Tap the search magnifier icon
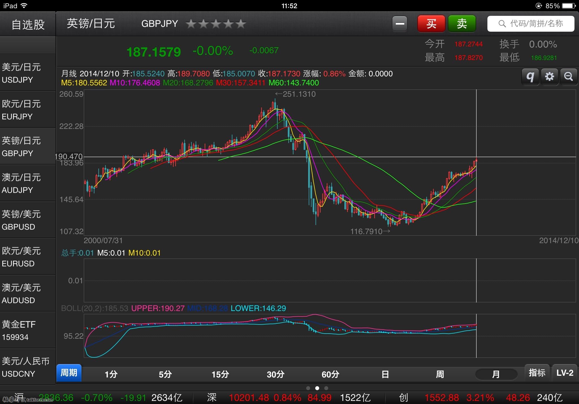579x404 pixels. [502, 24]
